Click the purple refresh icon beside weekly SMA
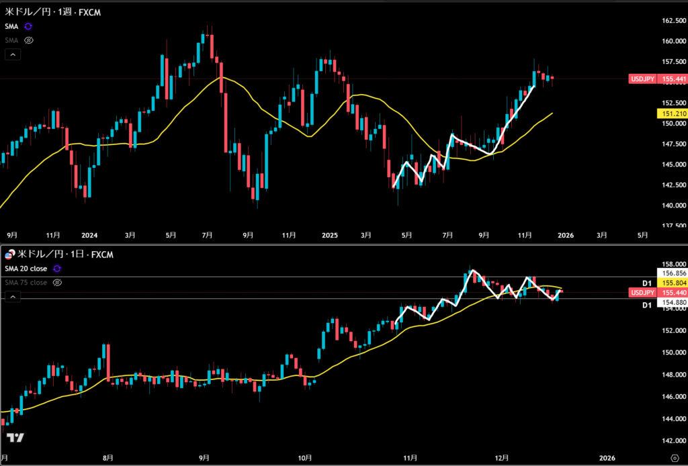Screen dimensions: 688x466 28,26
